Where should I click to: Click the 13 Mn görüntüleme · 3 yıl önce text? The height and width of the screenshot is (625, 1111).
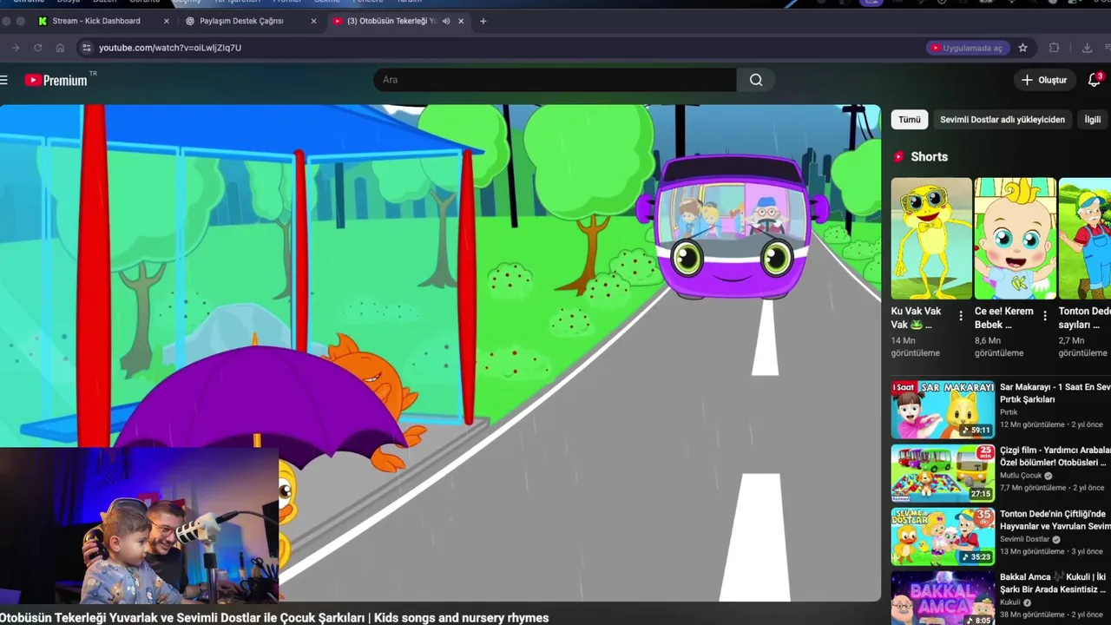(x=1051, y=551)
